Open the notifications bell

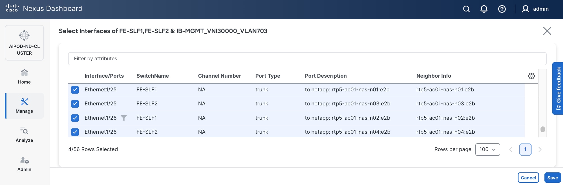pos(484,9)
